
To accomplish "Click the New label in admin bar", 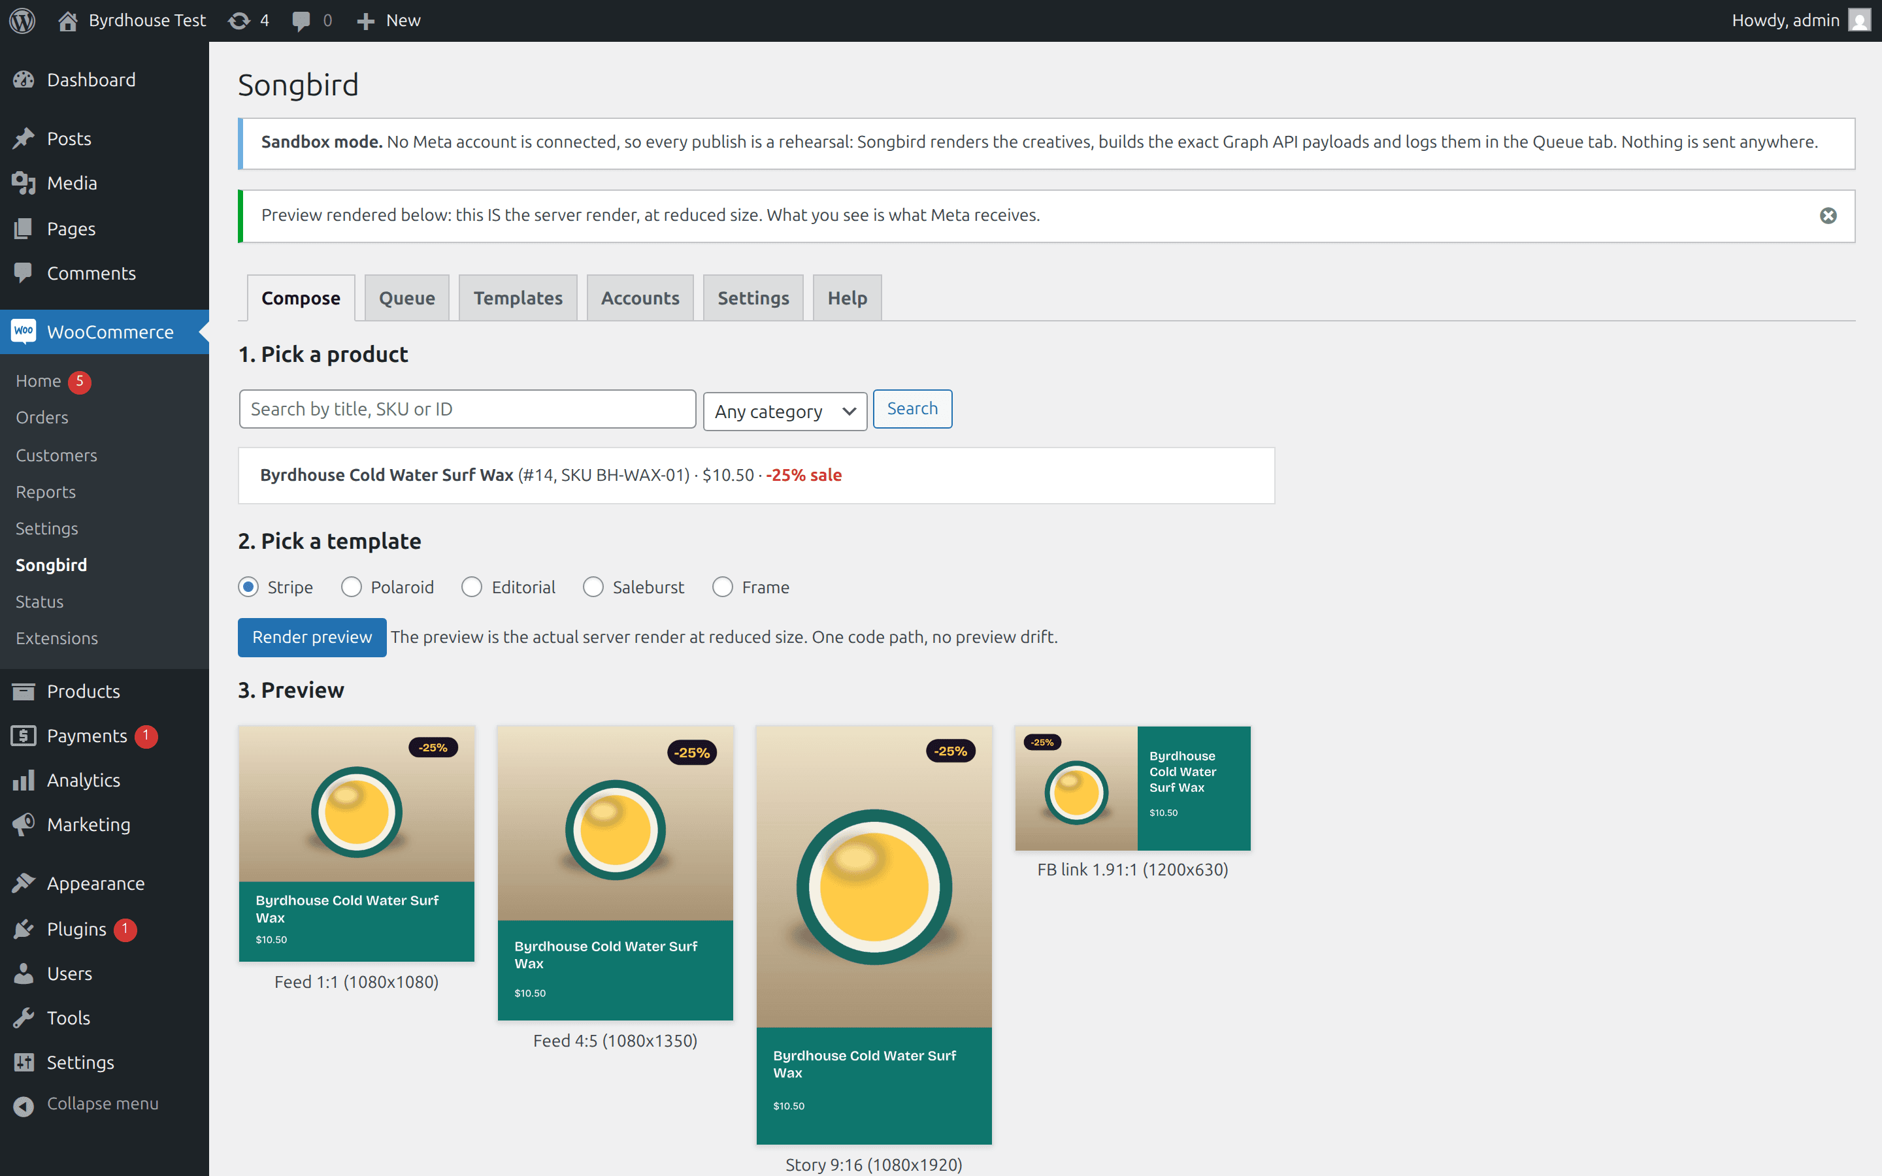I will point(403,20).
